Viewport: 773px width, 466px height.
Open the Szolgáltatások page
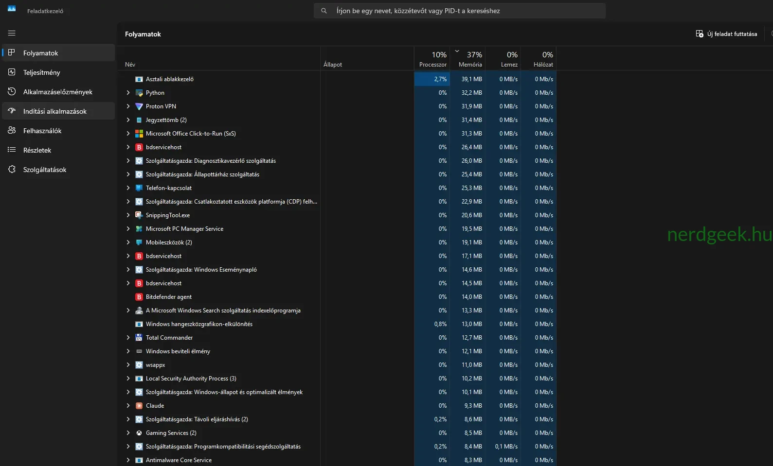[58, 170]
